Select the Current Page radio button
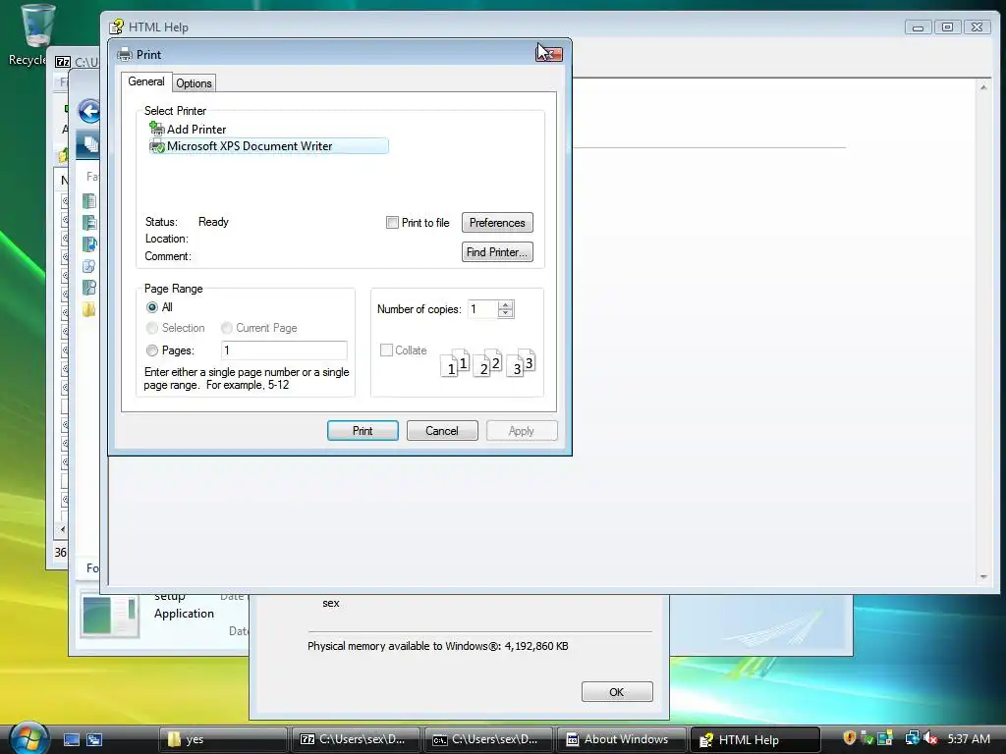The image size is (1006, 754). click(x=227, y=328)
